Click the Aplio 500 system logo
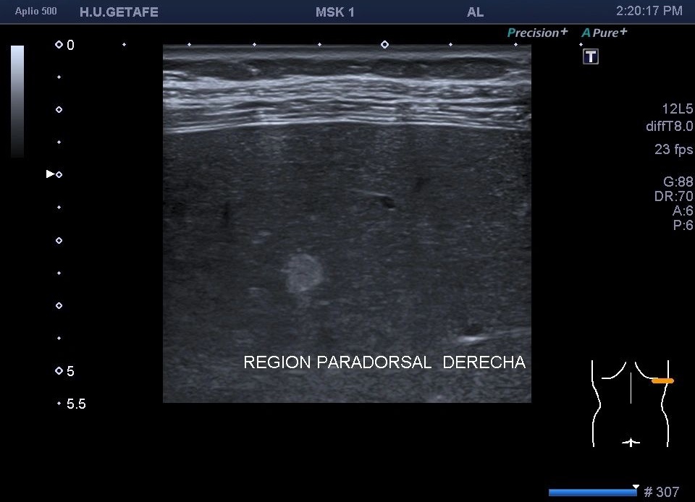Screen dimensions: 695x502 [x=36, y=12]
